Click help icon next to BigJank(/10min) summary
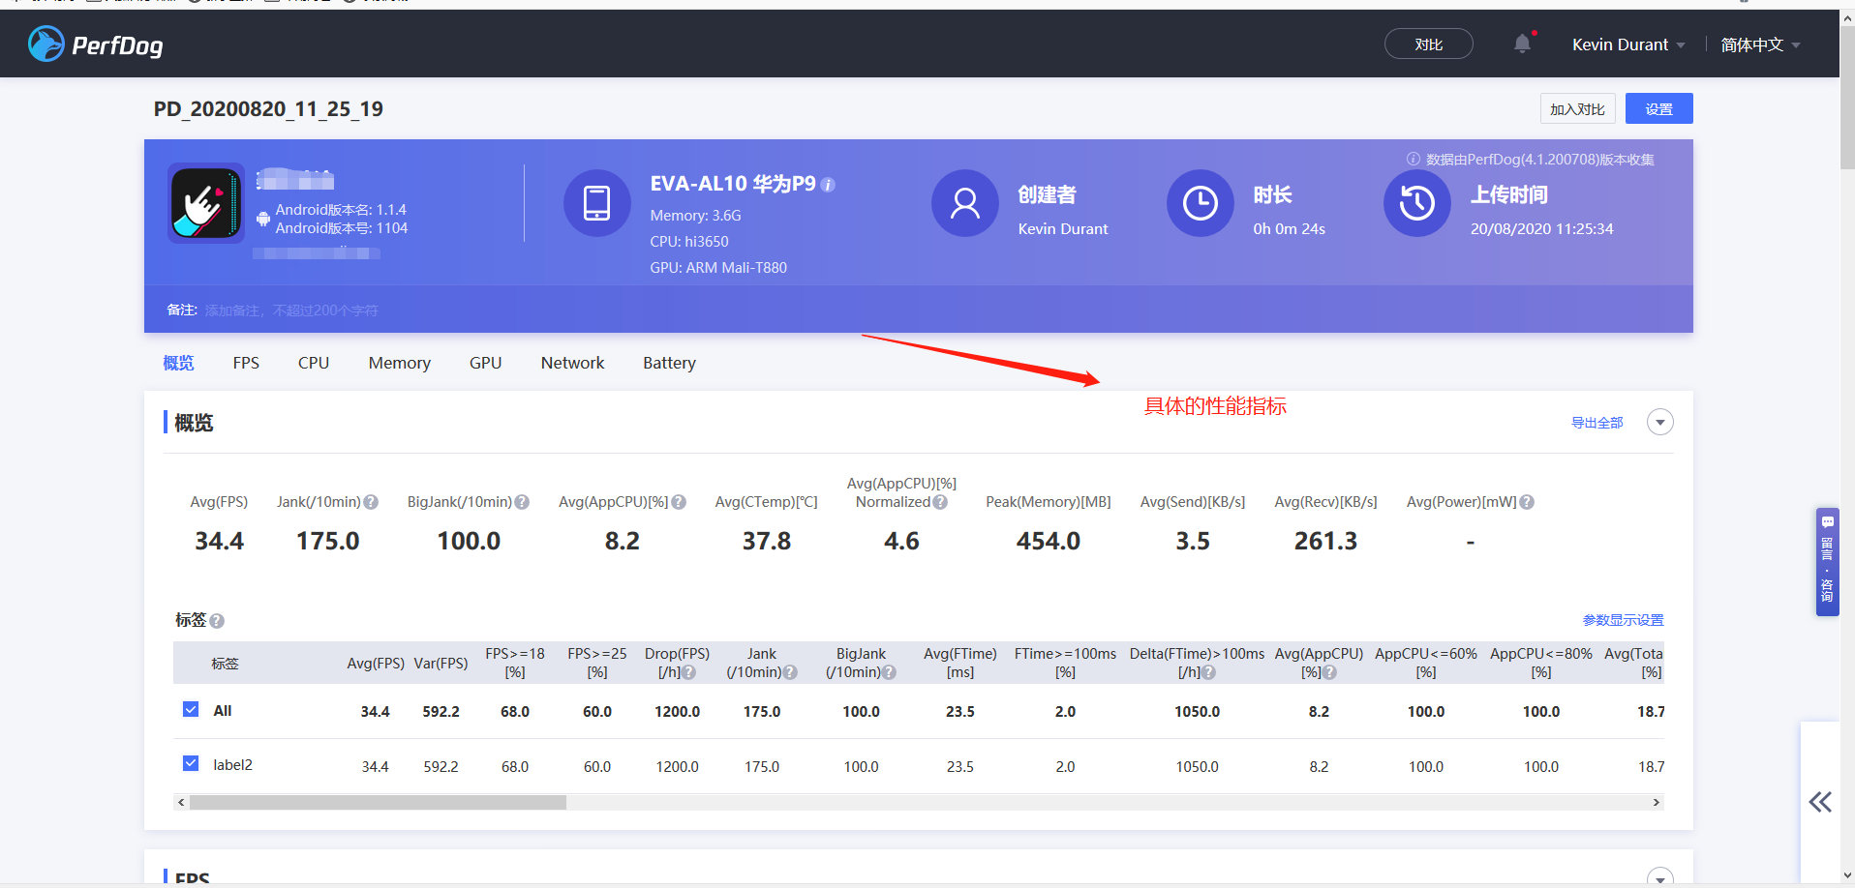Image resolution: width=1855 pixels, height=888 pixels. click(x=522, y=502)
